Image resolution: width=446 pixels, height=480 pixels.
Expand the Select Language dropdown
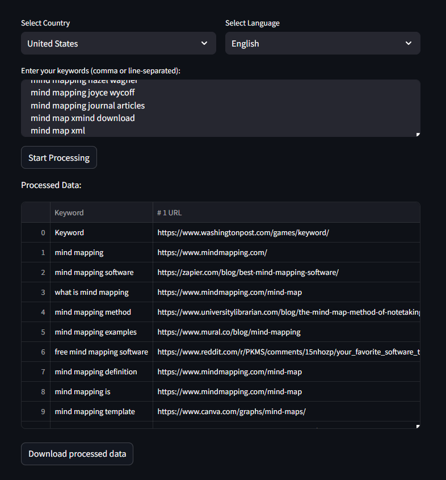[x=322, y=44]
